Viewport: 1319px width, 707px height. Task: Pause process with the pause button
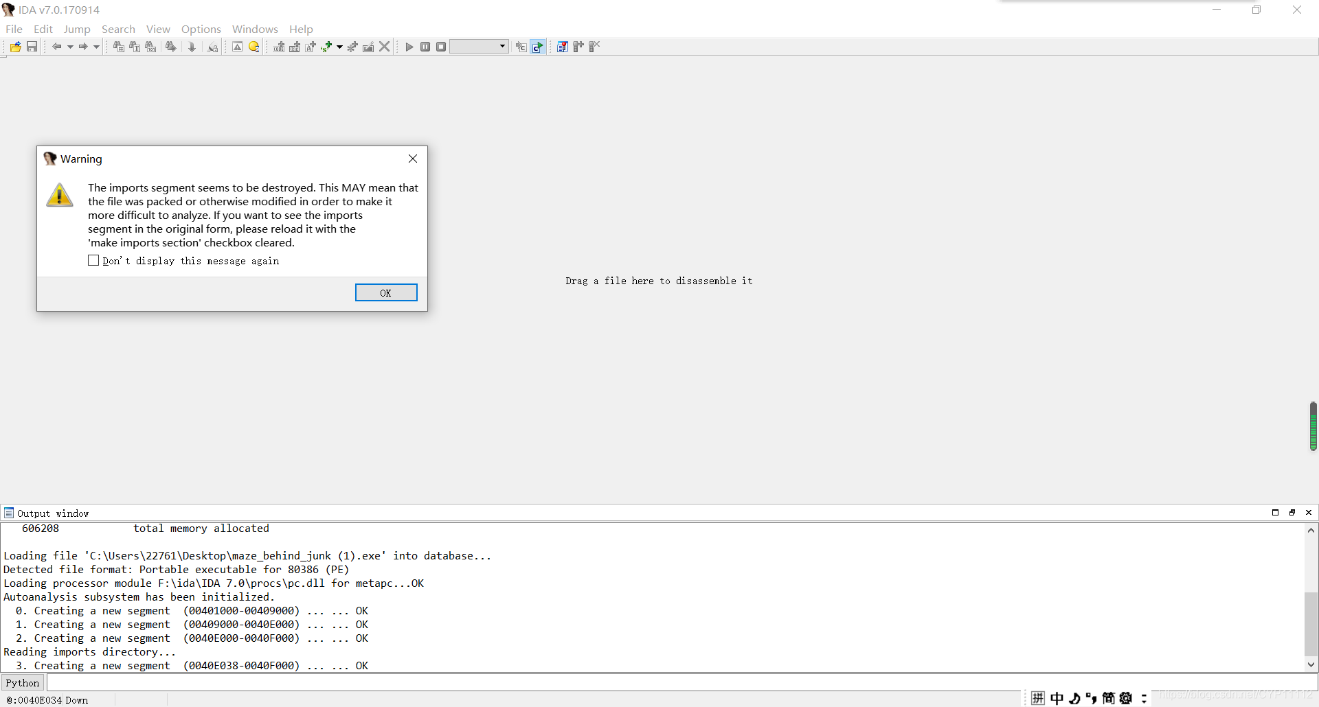[425, 47]
